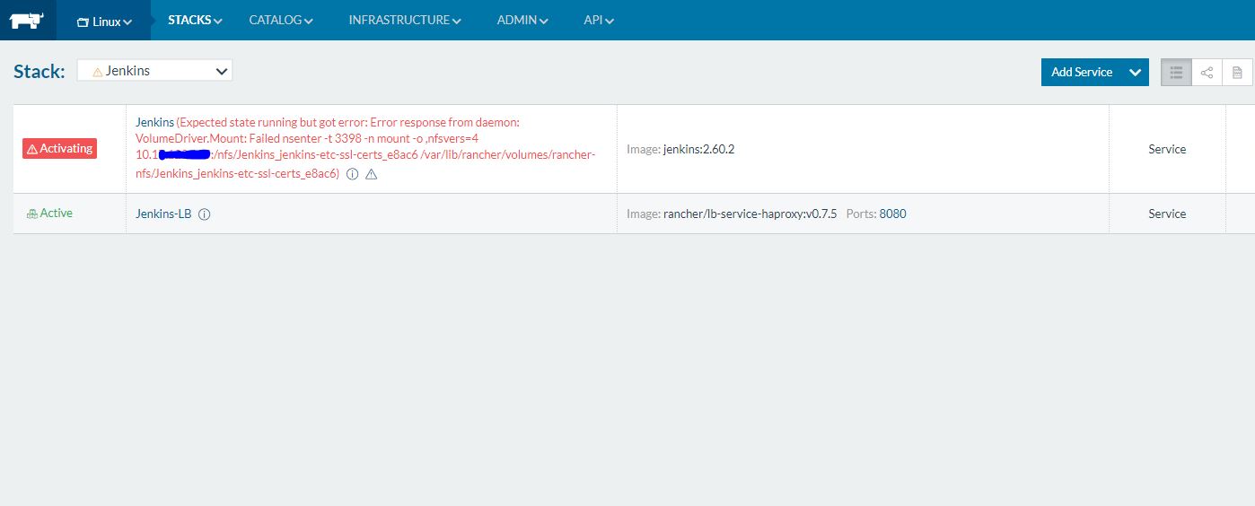Click Service type in Jenkins-LB row
Screen dimensions: 1255x506
click(x=1167, y=214)
